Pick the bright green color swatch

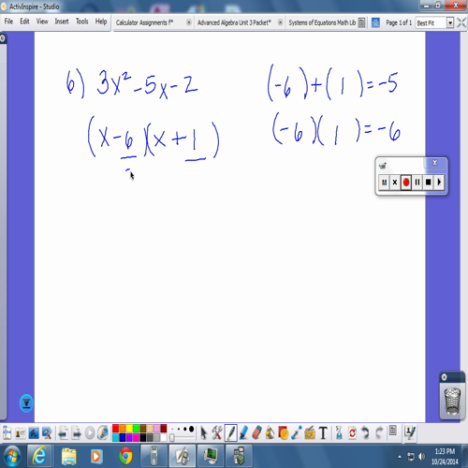(x=136, y=429)
